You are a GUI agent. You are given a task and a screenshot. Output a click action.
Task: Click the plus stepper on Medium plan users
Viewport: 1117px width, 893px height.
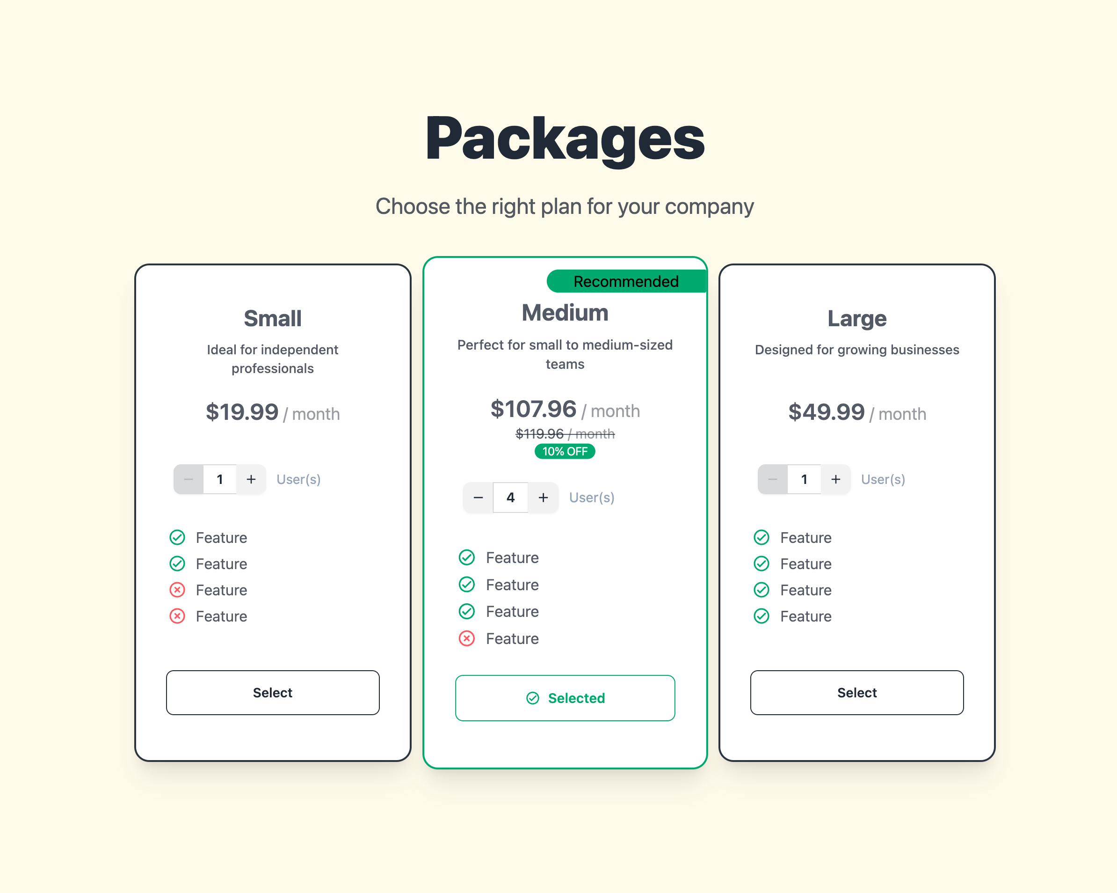point(544,497)
